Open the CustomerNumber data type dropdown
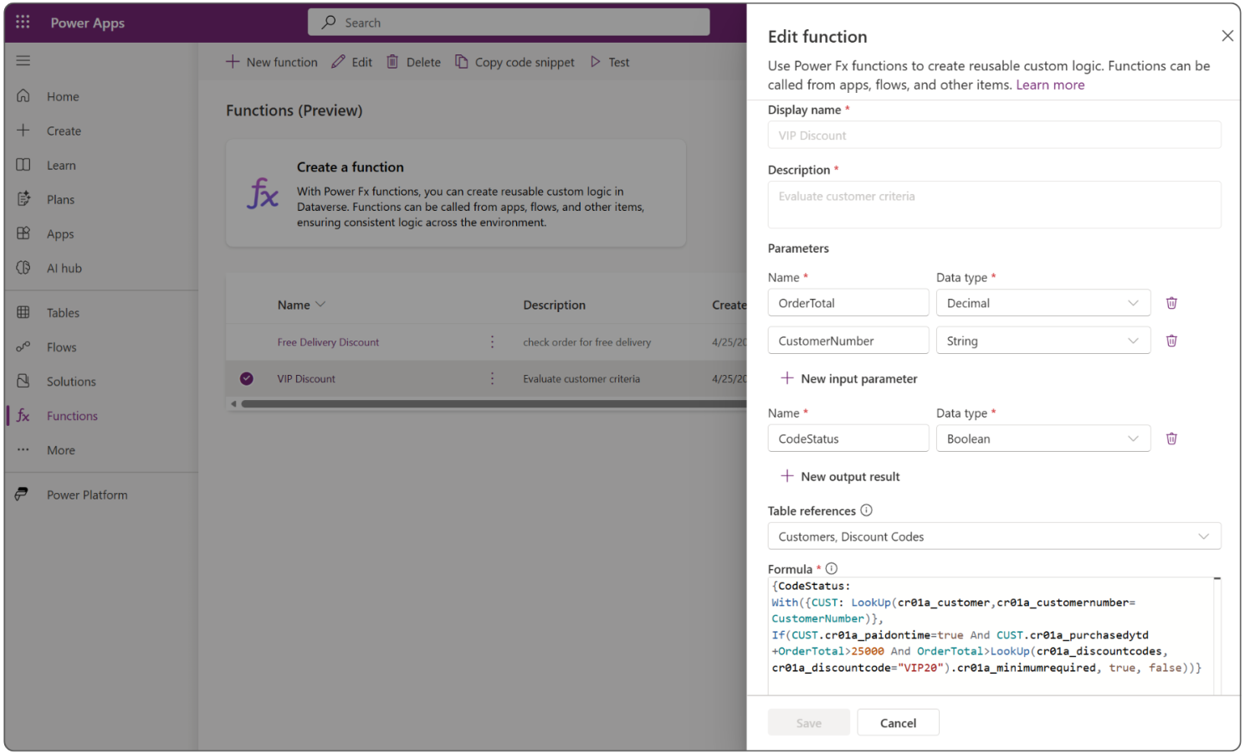Image resolution: width=1245 pixels, height=754 pixels. [1043, 341]
